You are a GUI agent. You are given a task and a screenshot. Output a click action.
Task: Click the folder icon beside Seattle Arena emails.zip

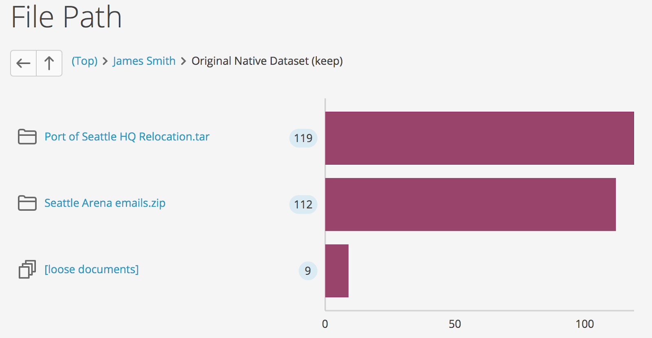click(26, 203)
